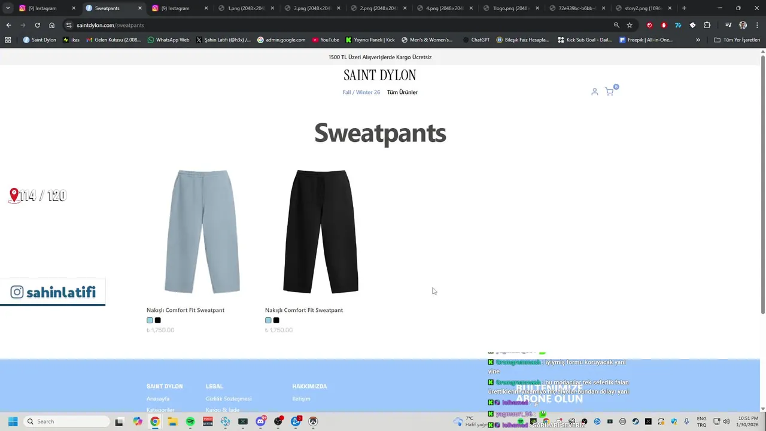Image resolution: width=766 pixels, height=431 pixels.
Task: Switch to story2.png tab
Action: pos(643,8)
